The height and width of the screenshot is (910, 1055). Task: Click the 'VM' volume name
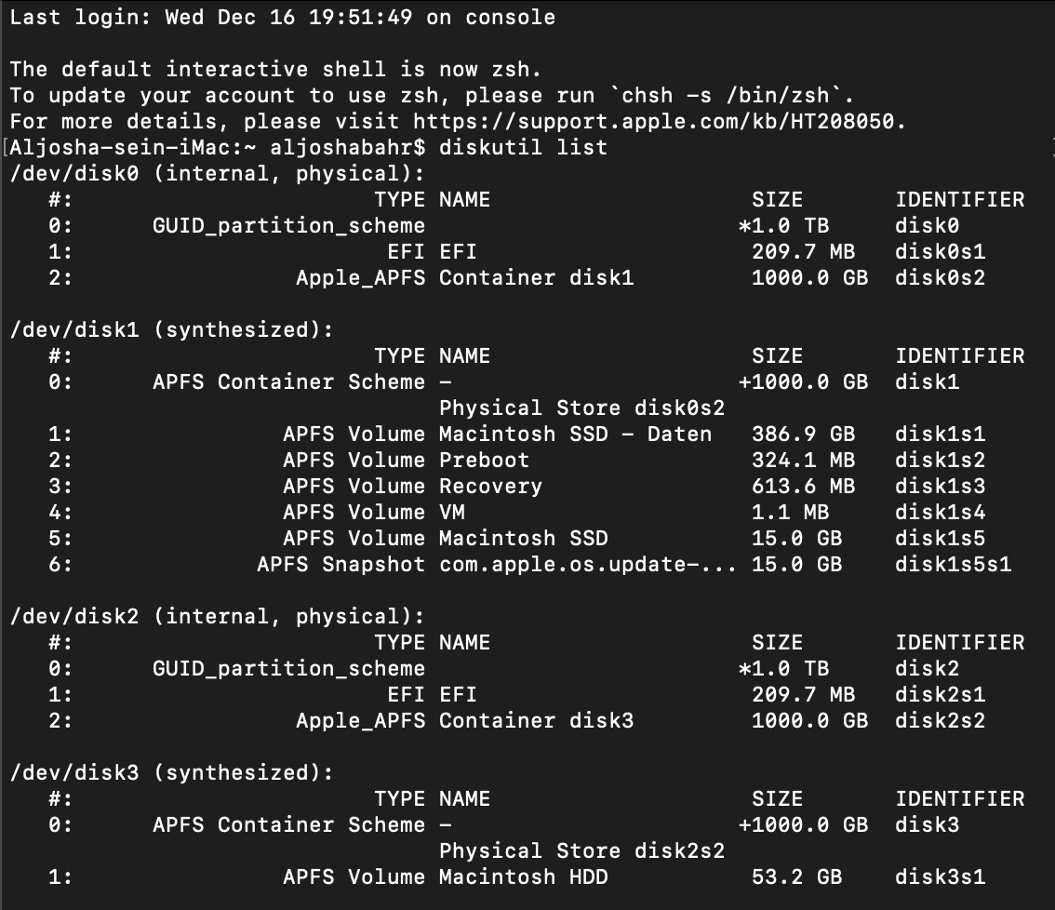(452, 512)
